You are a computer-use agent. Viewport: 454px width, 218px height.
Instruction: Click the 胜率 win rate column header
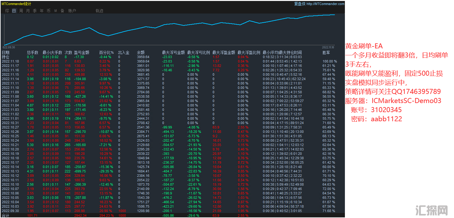coord(326,52)
